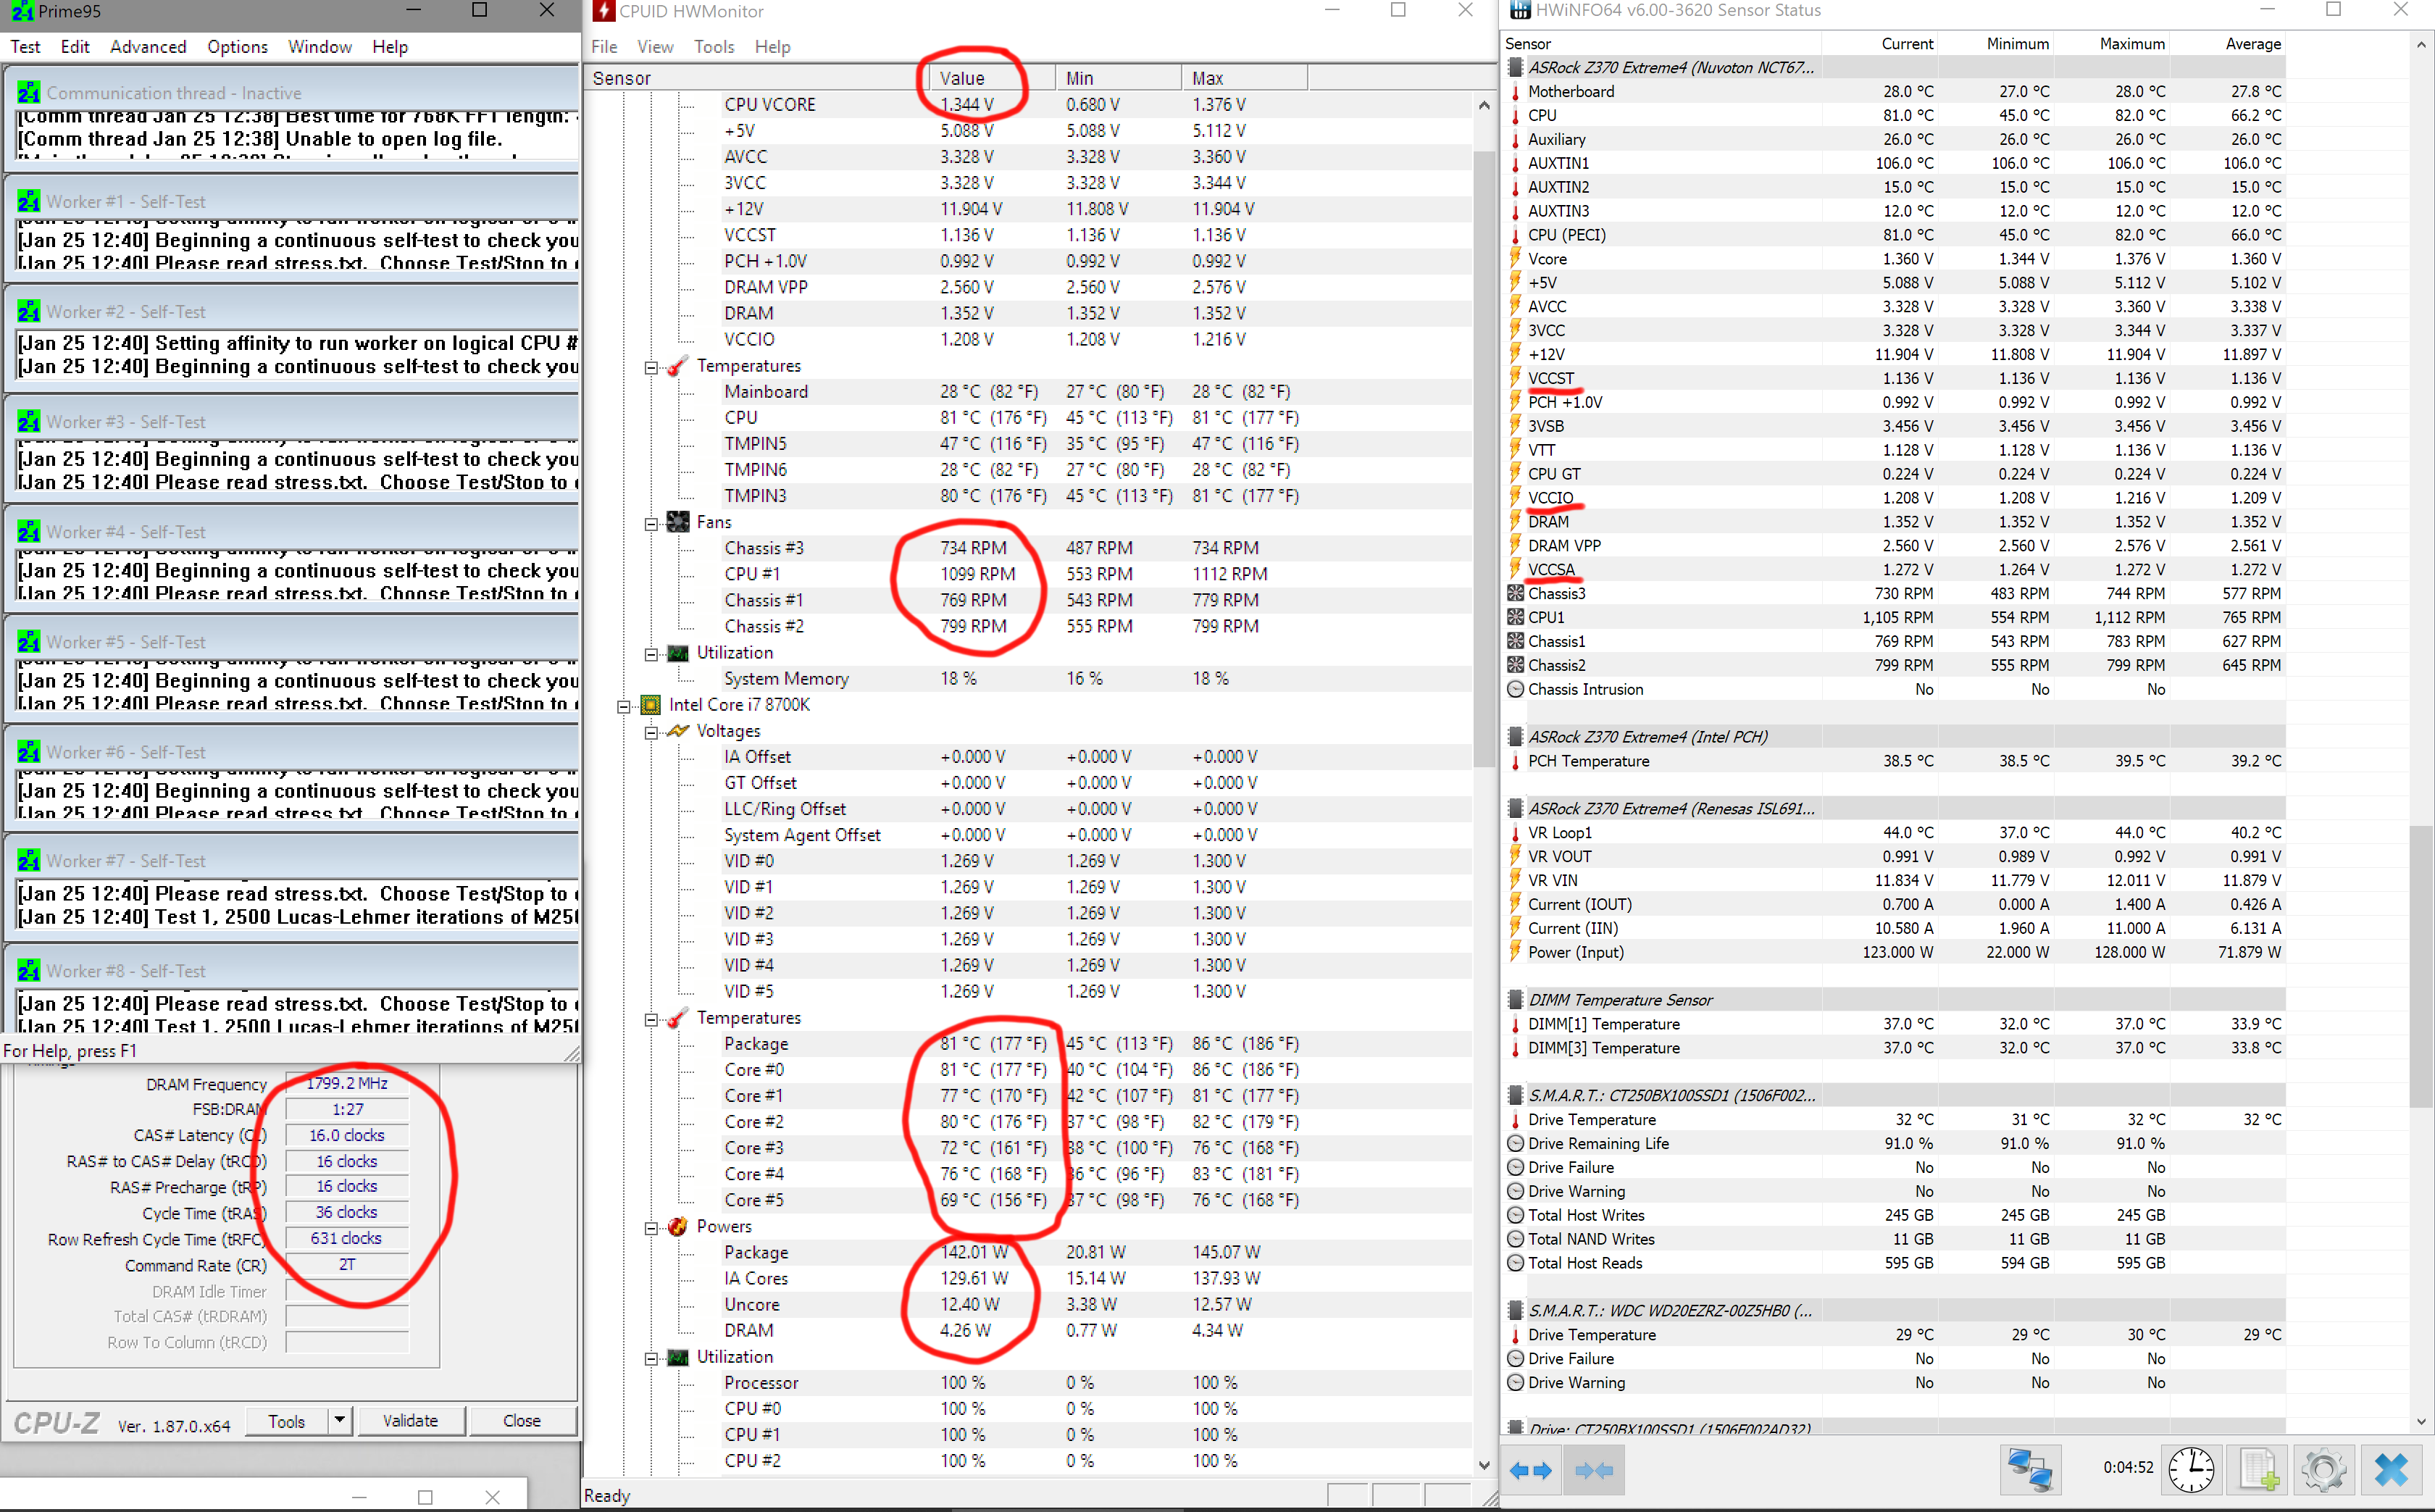Click the HWiNFO expand layout arrows icon

click(1530, 1469)
